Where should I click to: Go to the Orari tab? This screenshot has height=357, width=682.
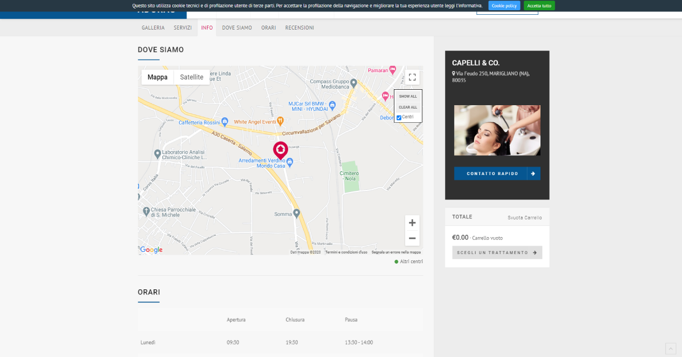pyautogui.click(x=268, y=28)
